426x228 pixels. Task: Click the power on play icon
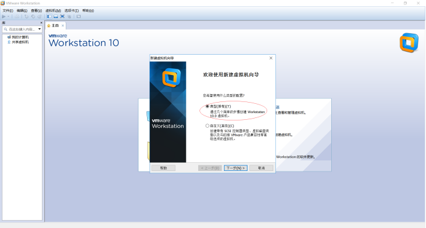[x=4, y=17]
